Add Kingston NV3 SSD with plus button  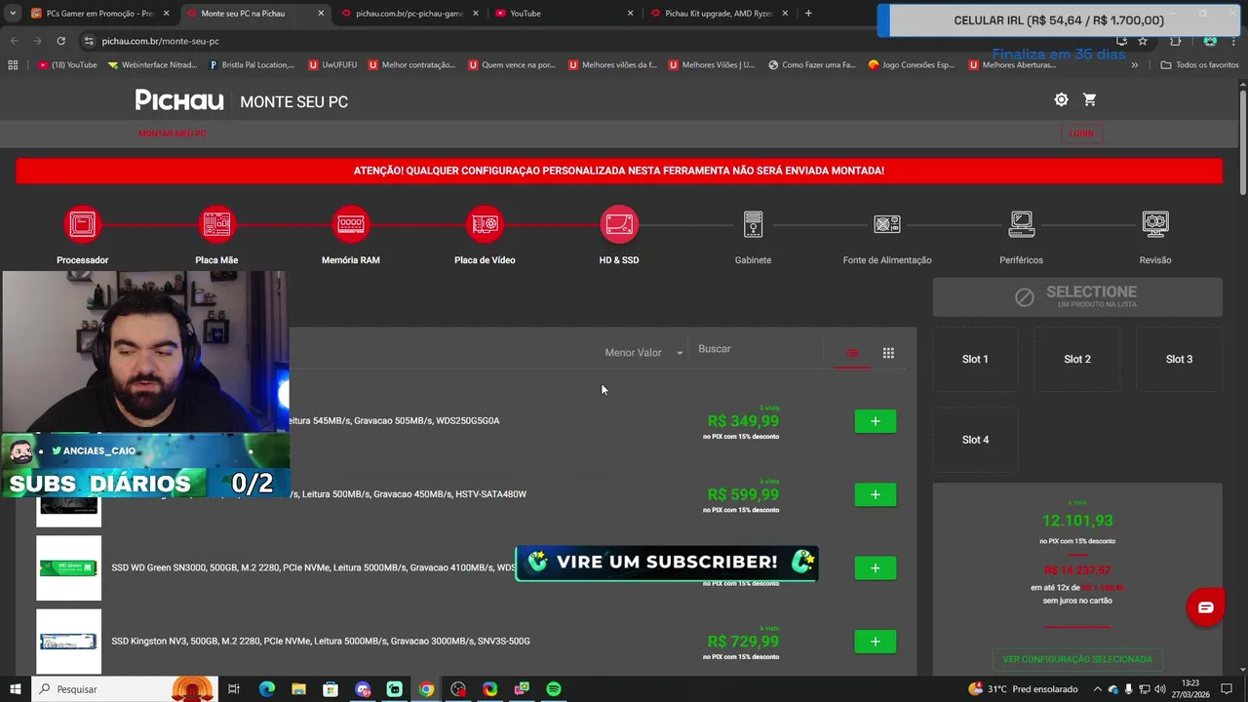[876, 642]
